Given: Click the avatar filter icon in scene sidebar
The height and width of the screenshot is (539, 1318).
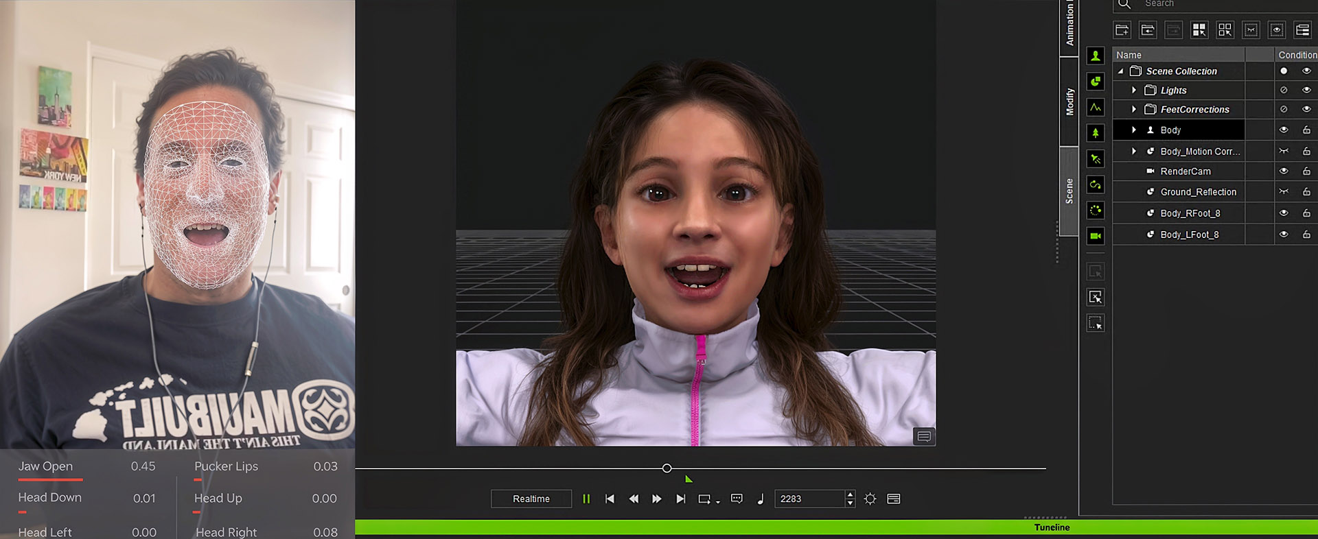Looking at the screenshot, I should [x=1096, y=56].
